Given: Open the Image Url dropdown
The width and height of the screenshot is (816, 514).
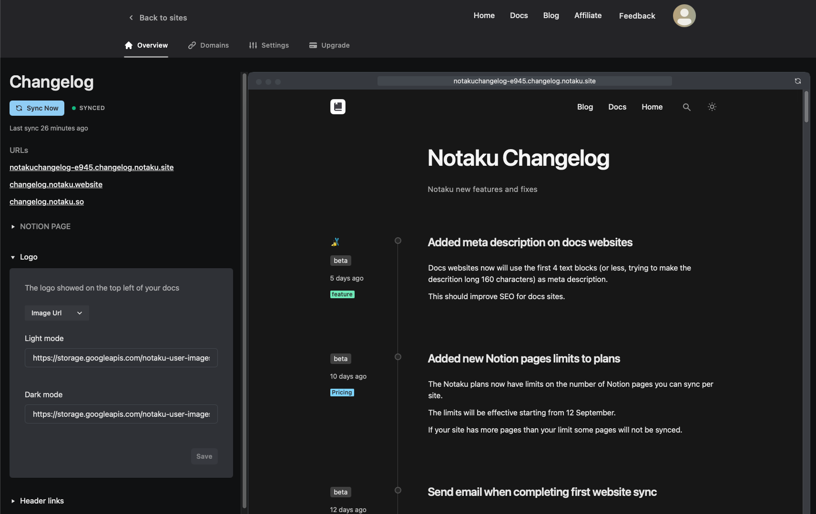Looking at the screenshot, I should point(56,313).
